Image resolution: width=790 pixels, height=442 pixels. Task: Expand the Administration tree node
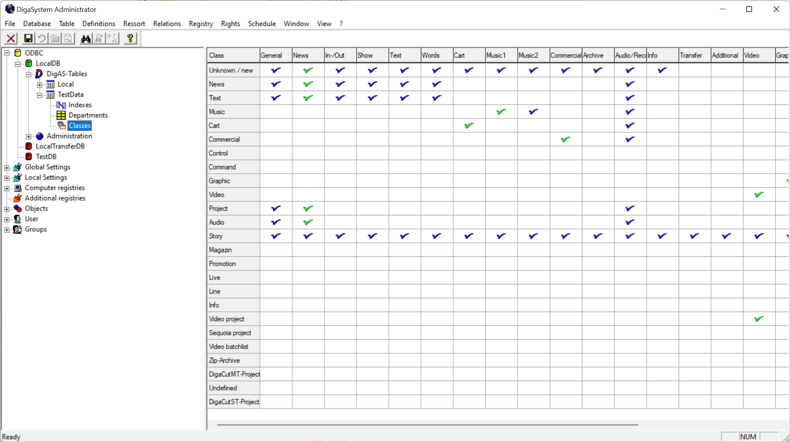(29, 136)
